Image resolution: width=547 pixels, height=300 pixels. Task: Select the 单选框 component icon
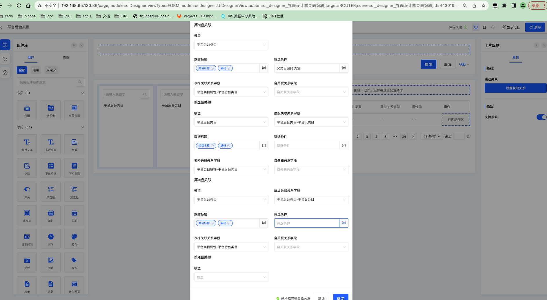[x=51, y=192]
